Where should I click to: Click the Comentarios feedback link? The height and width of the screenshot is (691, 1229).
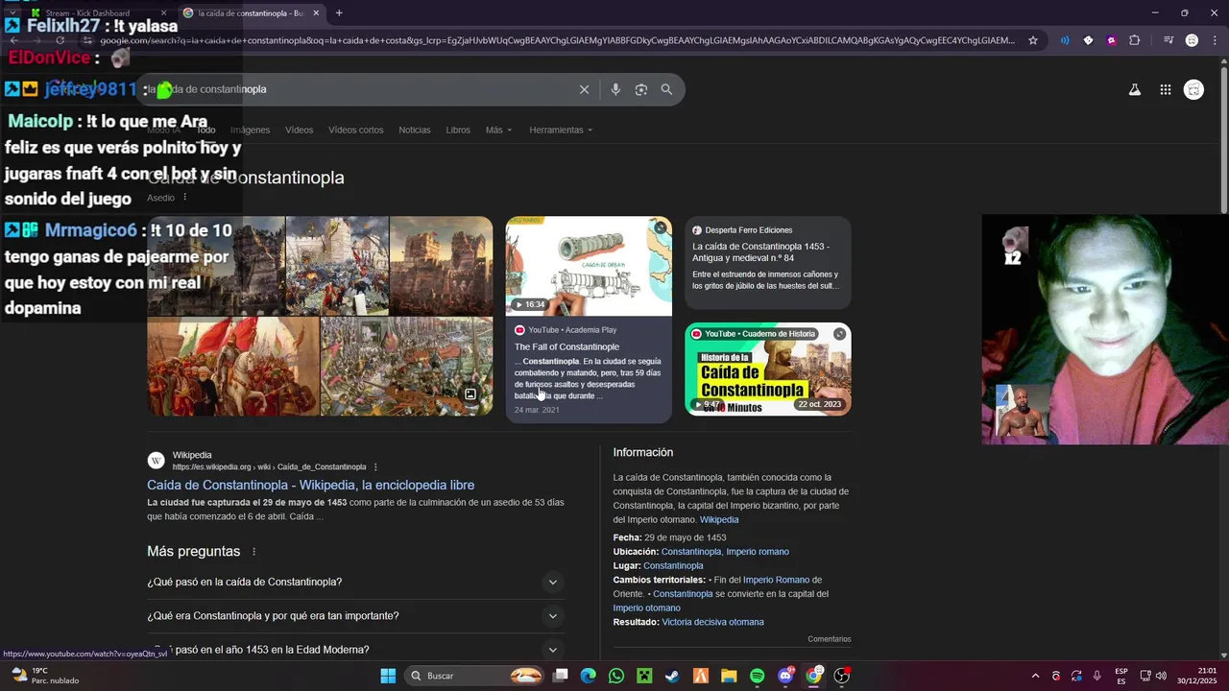pos(829,639)
